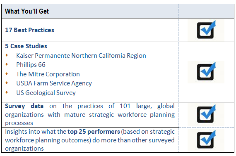The width and height of the screenshot is (236, 156).
Task: Toggle the checkbox next to 5 Case Studies
Action: (x=206, y=72)
